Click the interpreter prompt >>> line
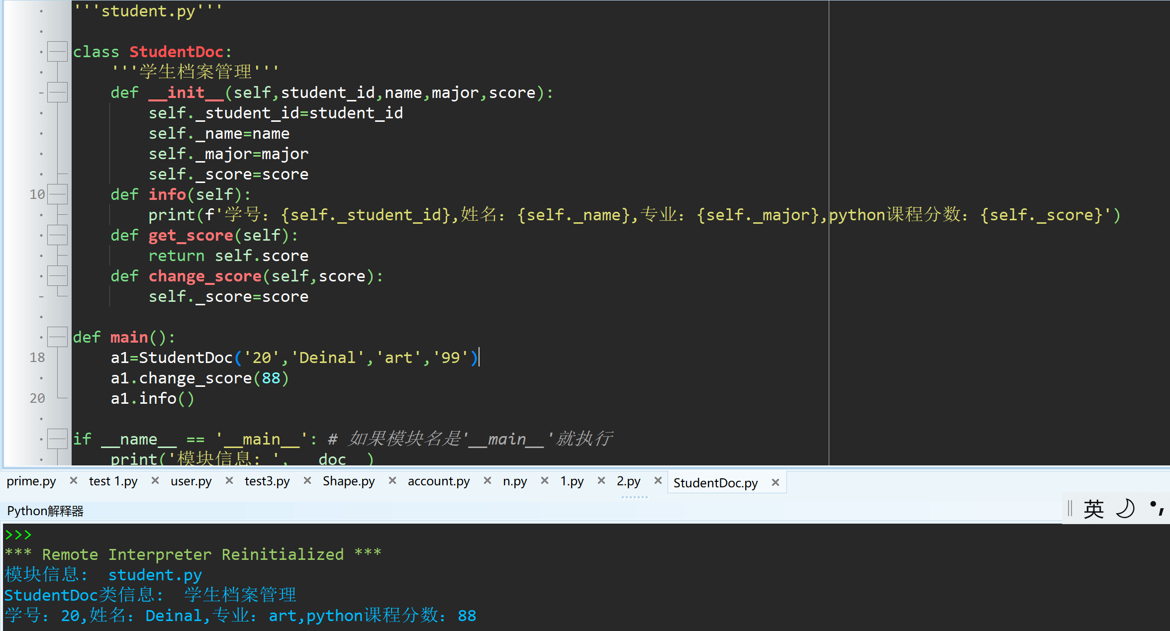Image resolution: width=1170 pixels, height=631 pixels. click(18, 535)
